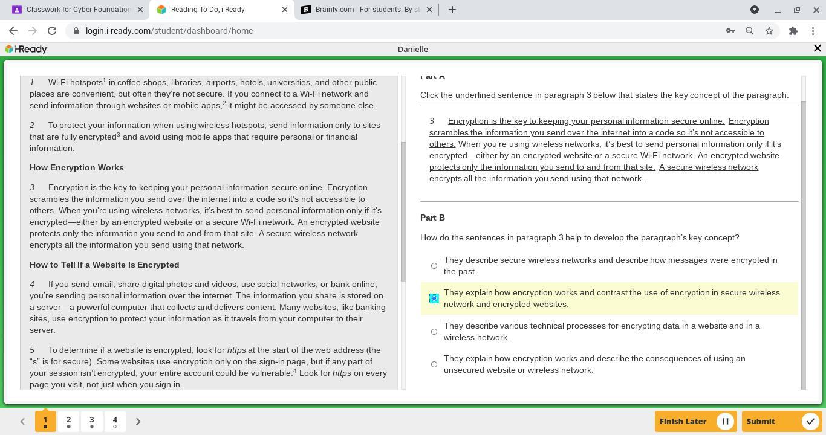Viewport: 826px width, 435px height.
Task: Click the browser reload page icon
Action: 52,31
